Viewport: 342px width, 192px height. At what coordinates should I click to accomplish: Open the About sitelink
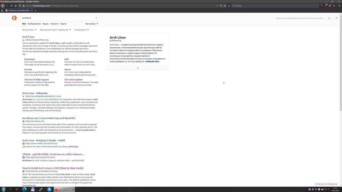[68, 69]
